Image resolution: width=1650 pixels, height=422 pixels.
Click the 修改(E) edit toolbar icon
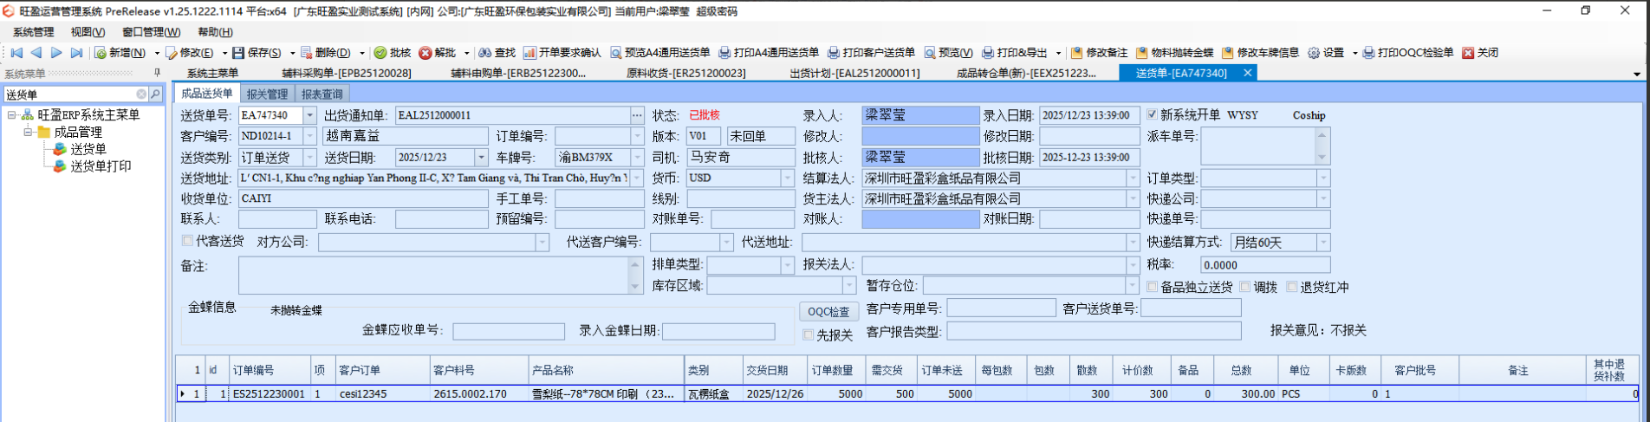(171, 53)
